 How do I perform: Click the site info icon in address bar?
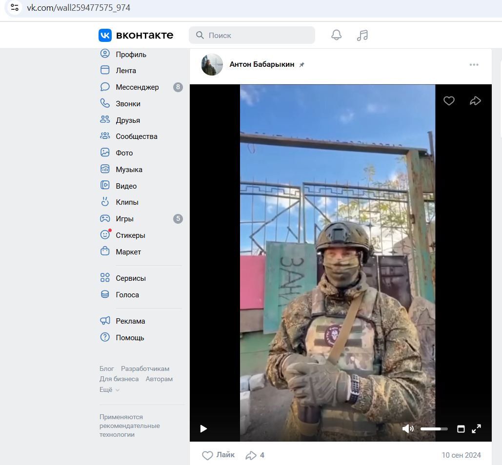(15, 8)
